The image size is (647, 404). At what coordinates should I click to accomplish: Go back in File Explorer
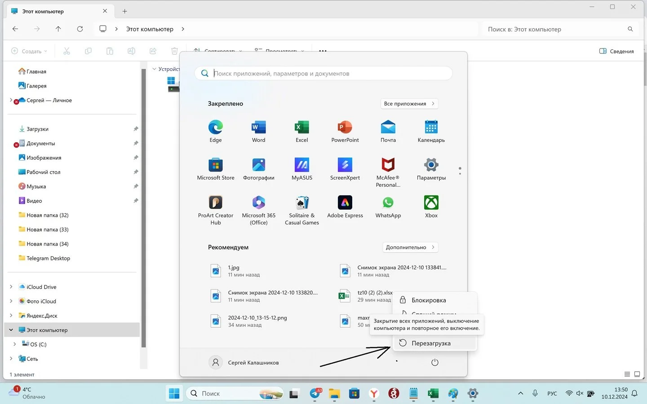click(15, 29)
